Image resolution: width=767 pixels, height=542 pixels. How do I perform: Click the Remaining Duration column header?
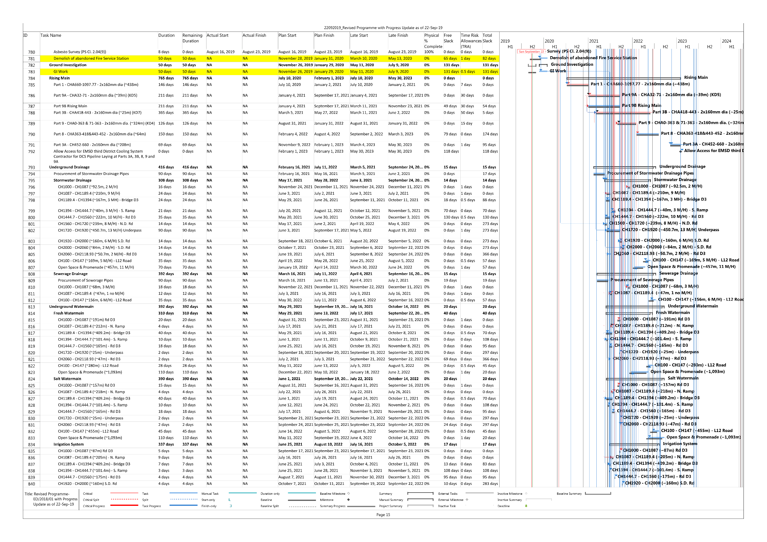tap(192, 38)
